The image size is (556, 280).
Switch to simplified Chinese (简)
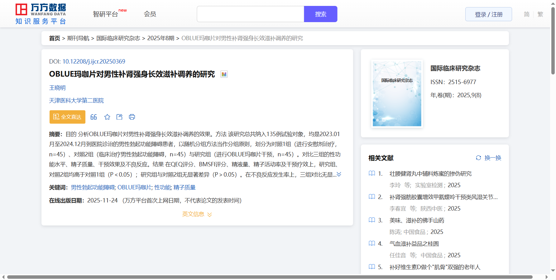click(x=526, y=14)
